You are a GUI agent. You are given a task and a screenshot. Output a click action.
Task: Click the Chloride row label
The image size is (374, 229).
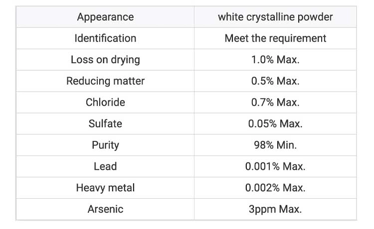tap(105, 103)
